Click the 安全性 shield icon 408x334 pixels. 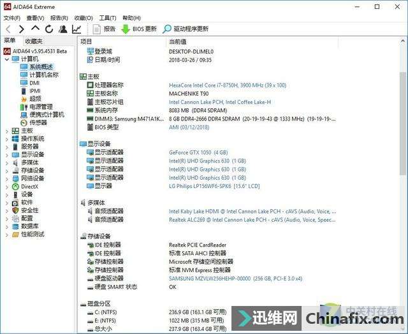(15, 210)
